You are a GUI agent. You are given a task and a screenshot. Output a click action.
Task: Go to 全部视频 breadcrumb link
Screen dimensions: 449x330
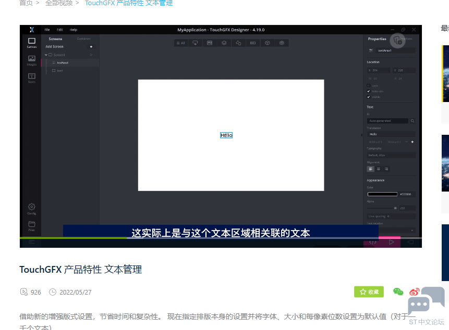[x=59, y=3]
